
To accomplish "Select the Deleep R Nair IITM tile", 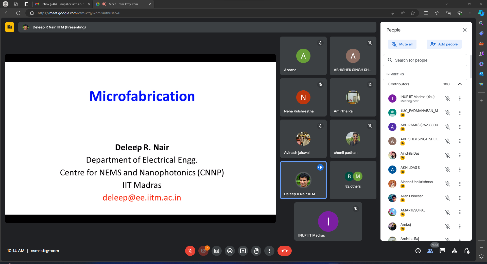I will (303, 180).
